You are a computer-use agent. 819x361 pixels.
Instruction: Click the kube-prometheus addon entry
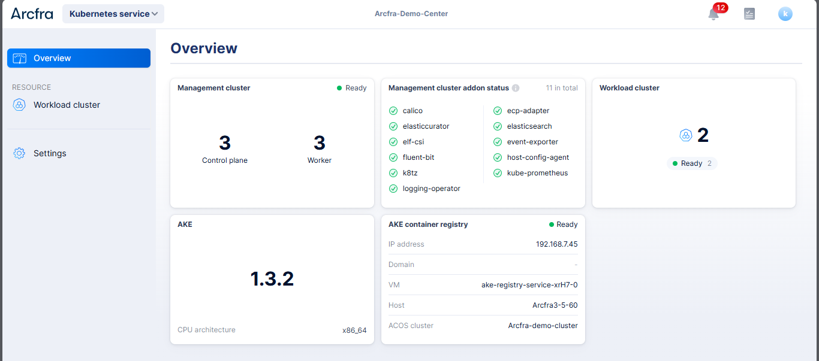537,173
